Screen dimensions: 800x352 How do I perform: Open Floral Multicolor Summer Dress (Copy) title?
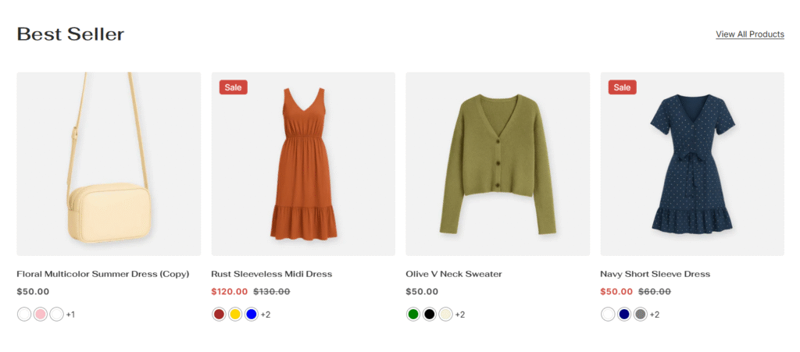click(x=103, y=274)
